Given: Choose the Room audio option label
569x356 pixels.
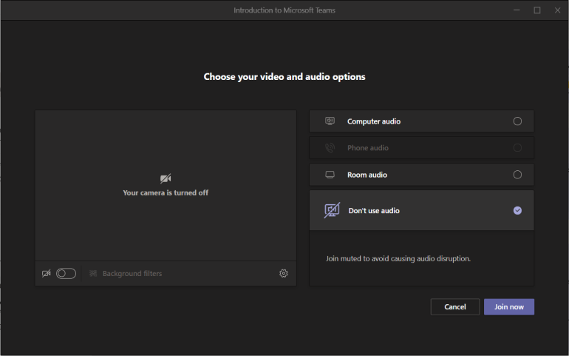Looking at the screenshot, I should (367, 175).
